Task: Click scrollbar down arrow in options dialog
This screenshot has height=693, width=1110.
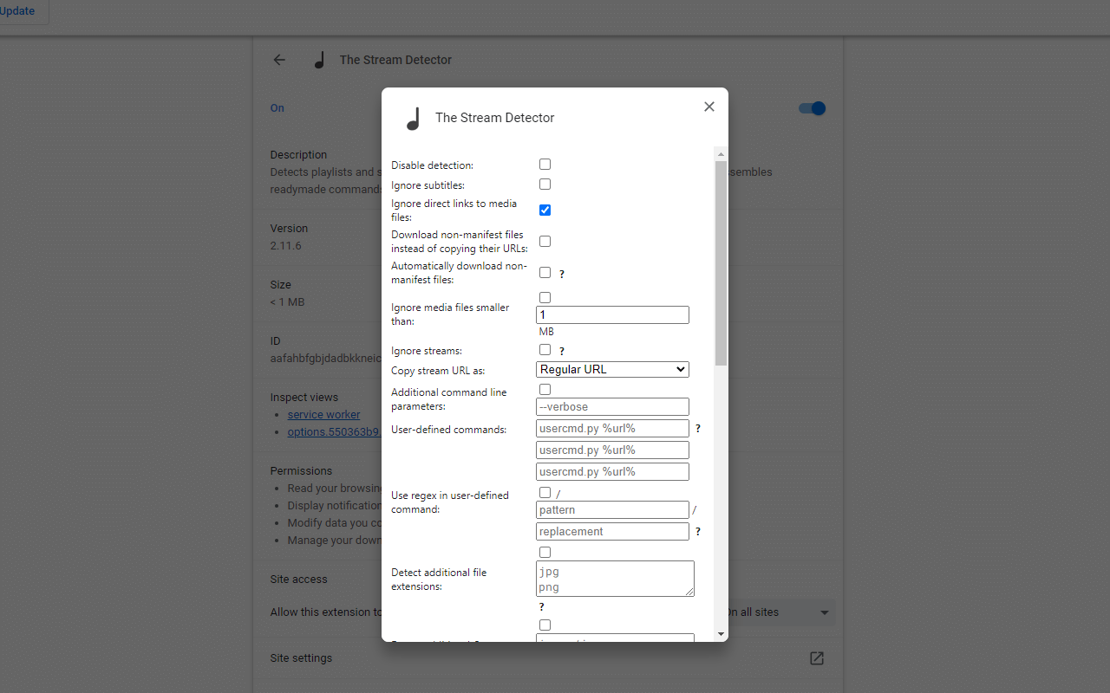Action: (721, 634)
